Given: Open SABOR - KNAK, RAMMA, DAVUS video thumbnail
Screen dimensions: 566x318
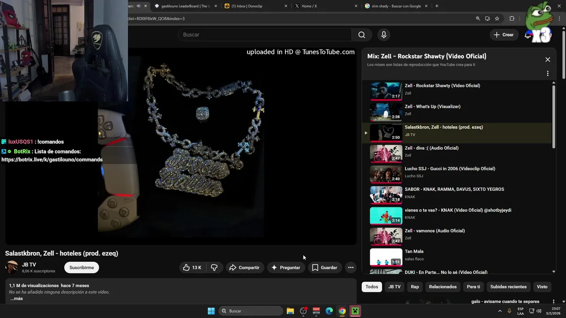Looking at the screenshot, I should coord(386,194).
